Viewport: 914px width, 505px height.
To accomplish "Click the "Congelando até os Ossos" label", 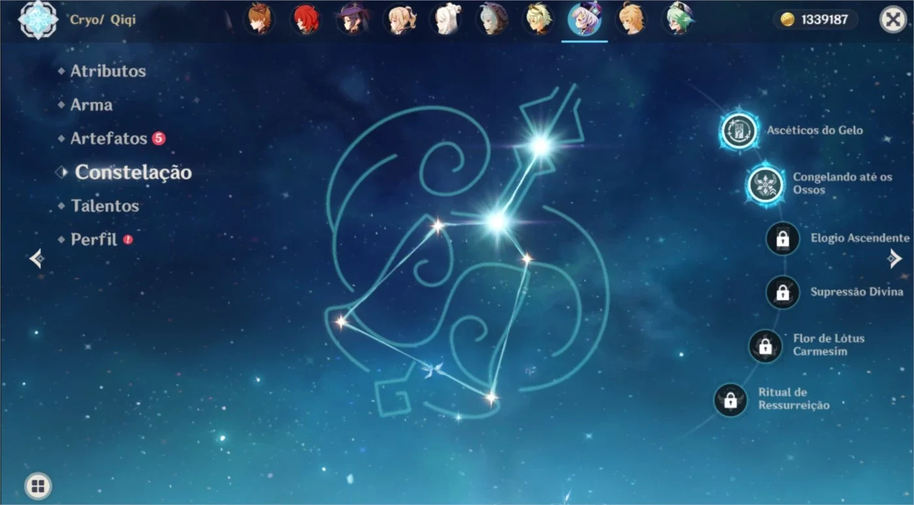I will 843,184.
